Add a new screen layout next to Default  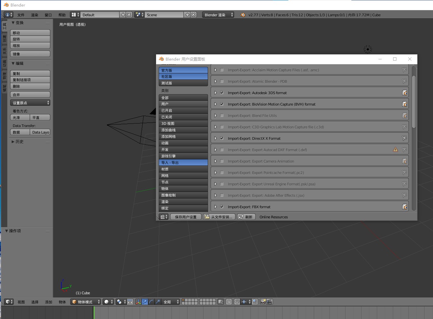coord(123,15)
